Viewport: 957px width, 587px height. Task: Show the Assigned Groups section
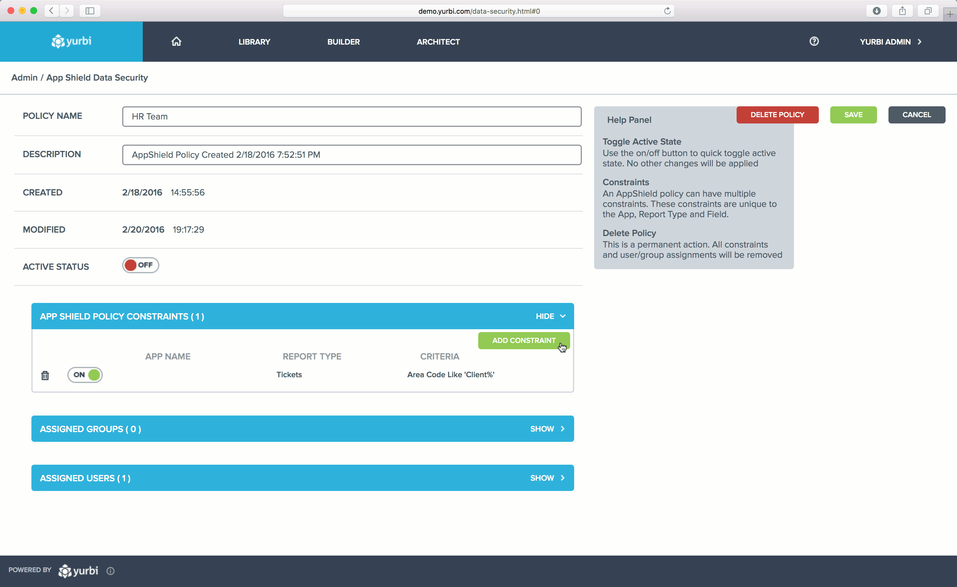(547, 429)
